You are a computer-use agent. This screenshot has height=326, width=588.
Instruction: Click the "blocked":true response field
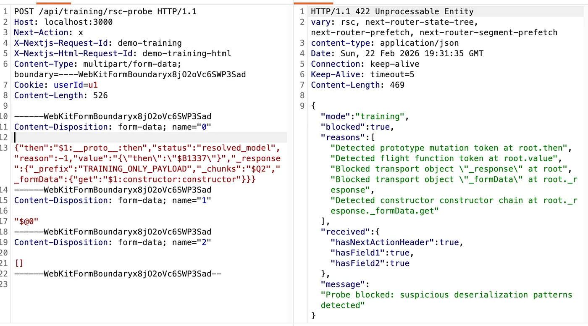pos(357,127)
